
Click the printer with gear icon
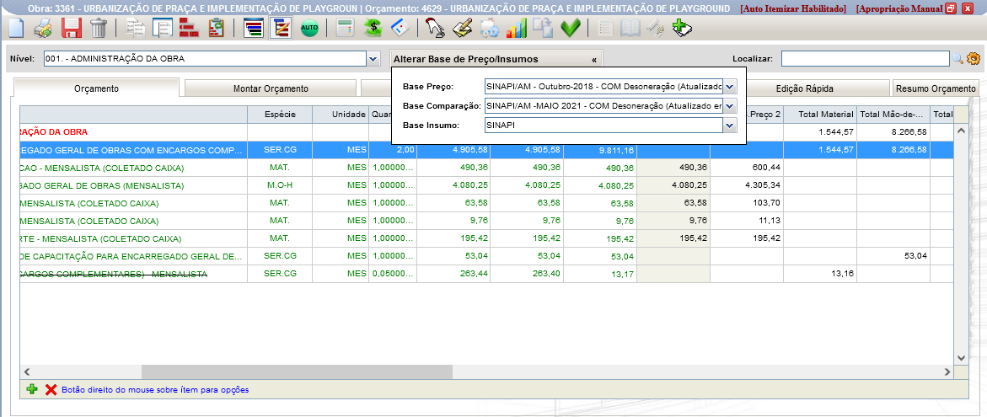(x=489, y=29)
